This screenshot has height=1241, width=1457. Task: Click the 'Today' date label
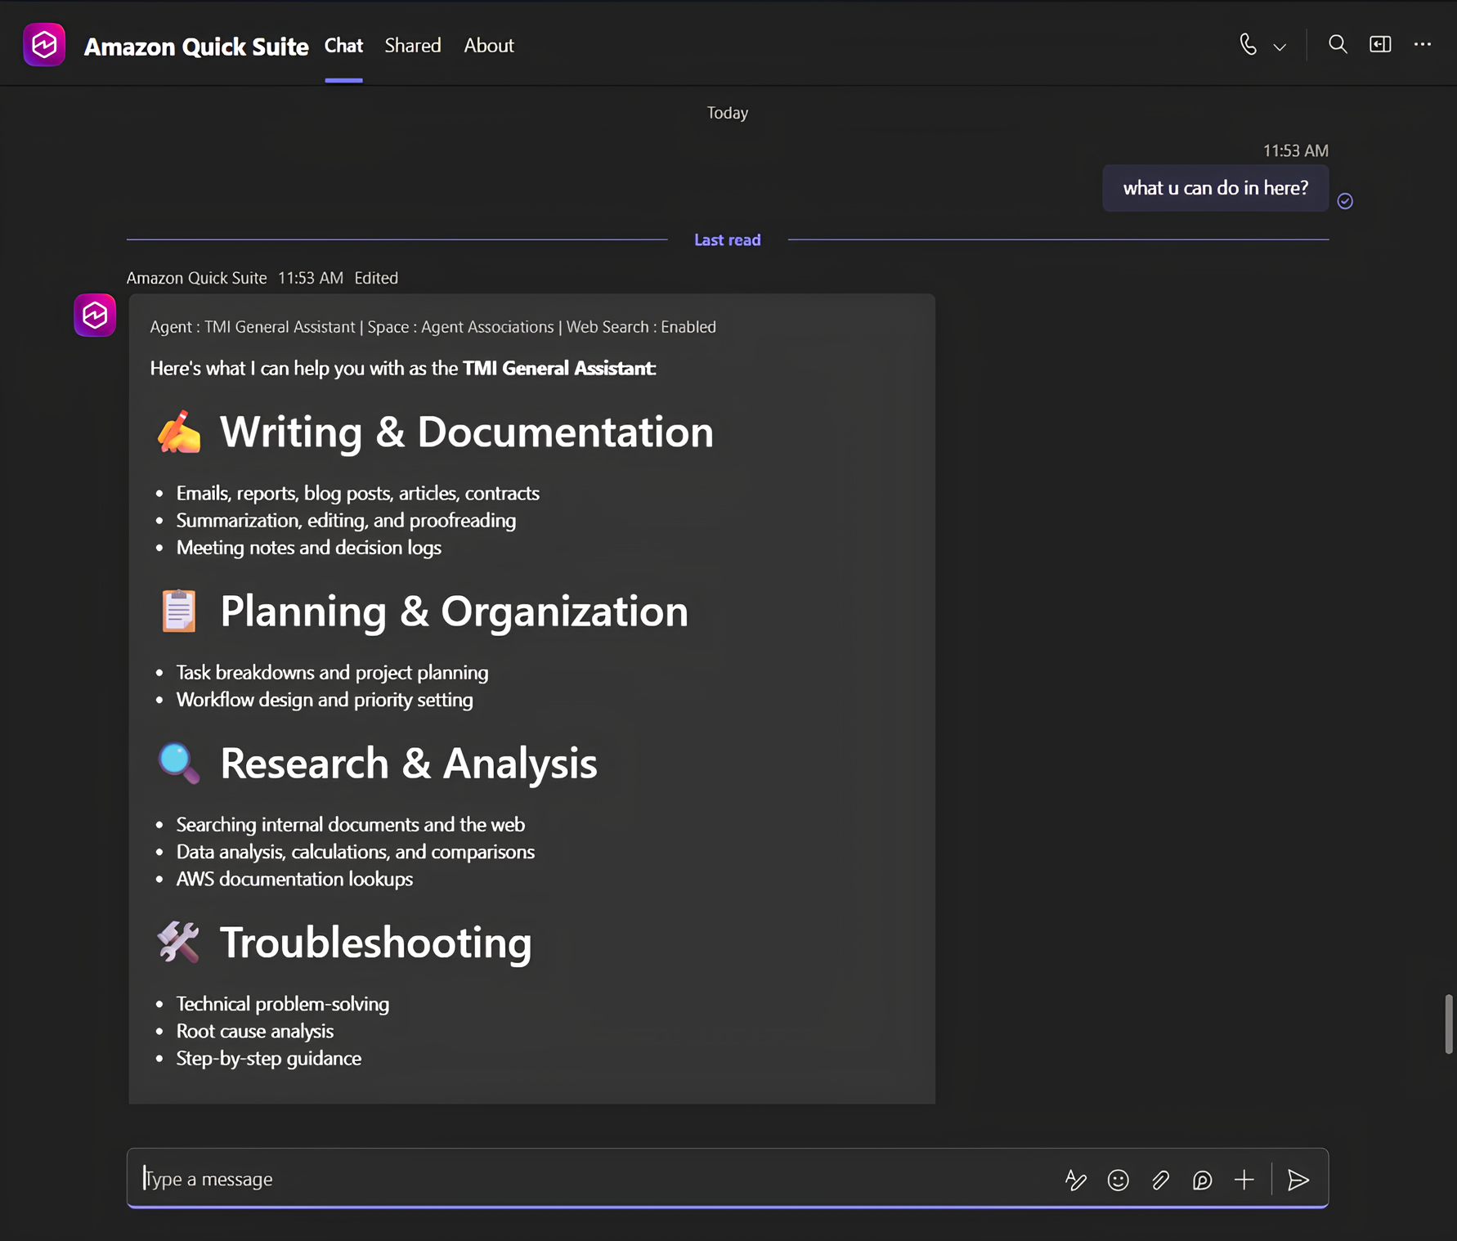(728, 113)
